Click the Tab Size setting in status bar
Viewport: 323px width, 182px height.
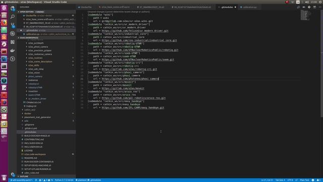pyautogui.click(x=281, y=180)
